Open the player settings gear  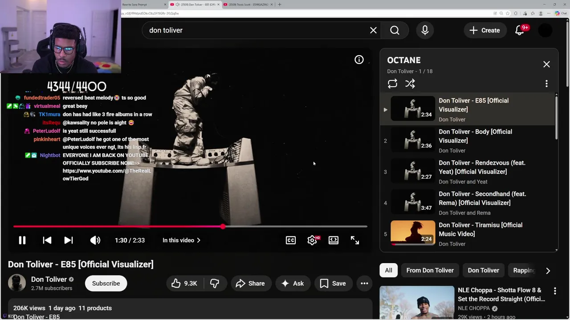coord(312,240)
